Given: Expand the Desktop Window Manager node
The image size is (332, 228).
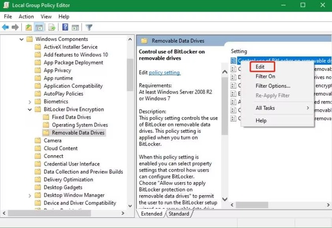Looking at the screenshot, I should click(x=30, y=196).
